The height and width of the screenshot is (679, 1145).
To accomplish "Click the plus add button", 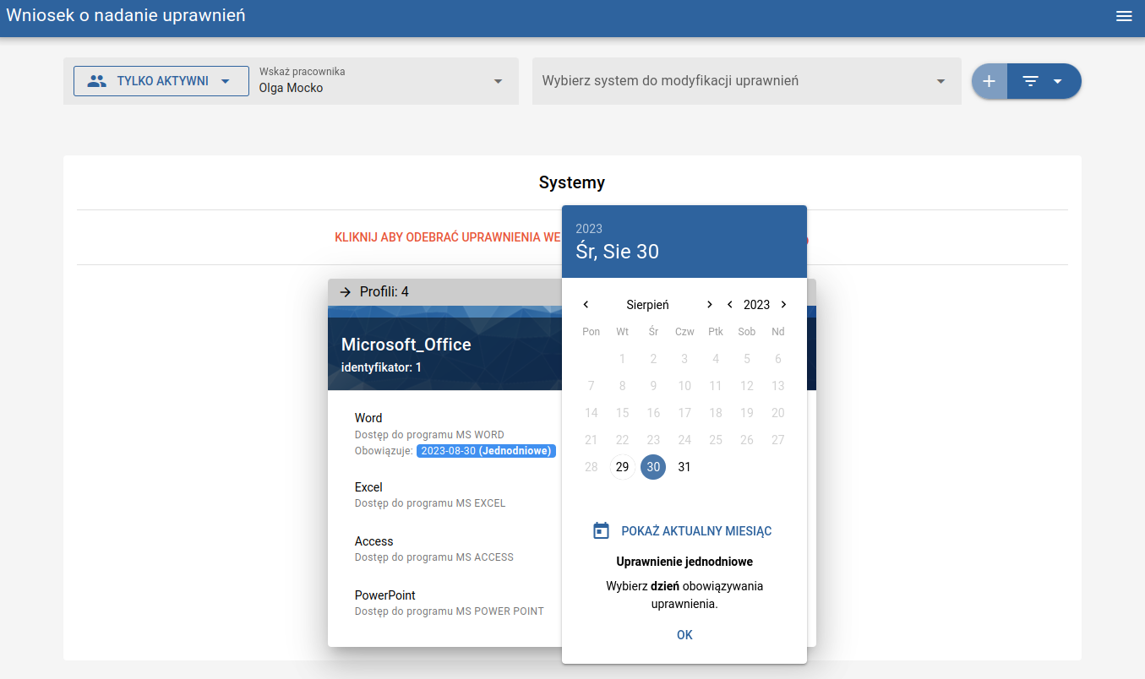I will (990, 81).
